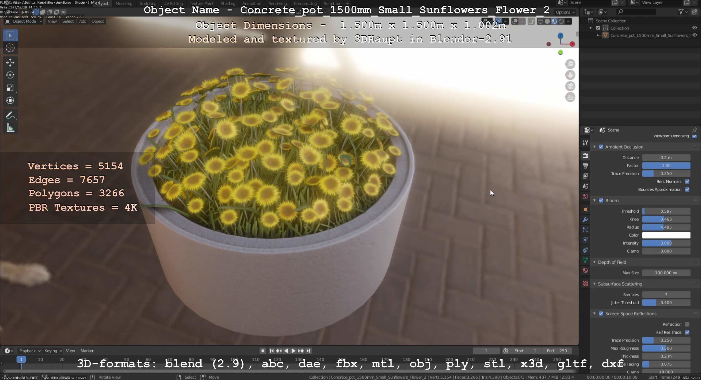Click the viewport zoom magnifier icon
The image size is (701, 380).
570,64
